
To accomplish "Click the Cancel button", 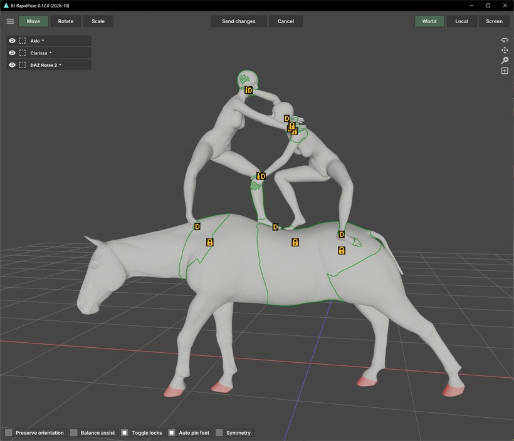I will [x=285, y=21].
